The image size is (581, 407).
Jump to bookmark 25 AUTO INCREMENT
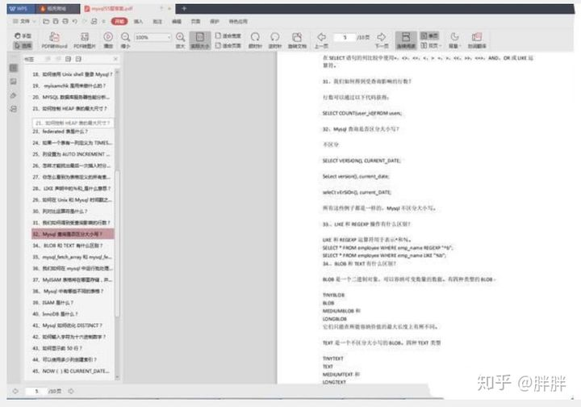pos(72,153)
